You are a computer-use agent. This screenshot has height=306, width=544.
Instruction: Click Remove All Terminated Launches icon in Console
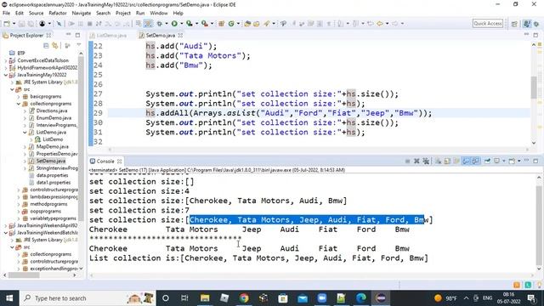pos(426,161)
